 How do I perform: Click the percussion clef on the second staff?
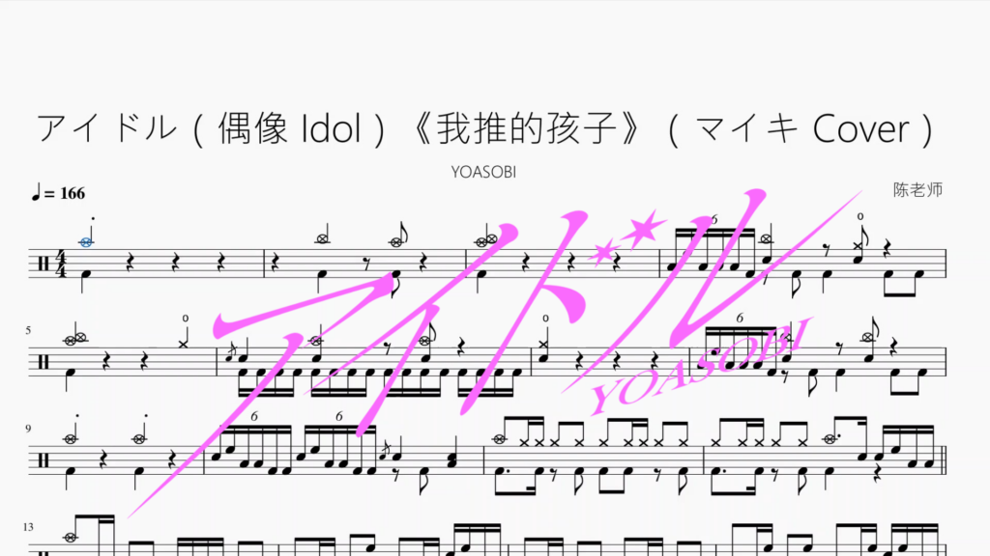pos(44,362)
